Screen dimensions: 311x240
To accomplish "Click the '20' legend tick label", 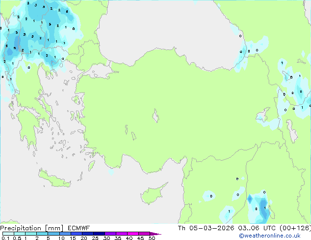I will 84,238.
